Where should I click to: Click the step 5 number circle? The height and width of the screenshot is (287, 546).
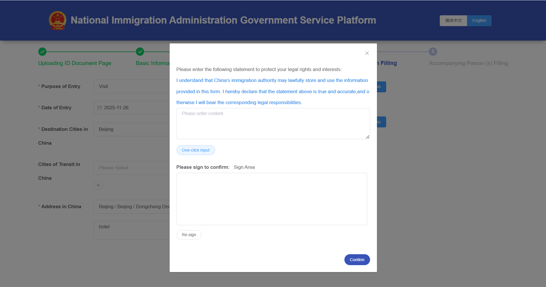point(433,52)
